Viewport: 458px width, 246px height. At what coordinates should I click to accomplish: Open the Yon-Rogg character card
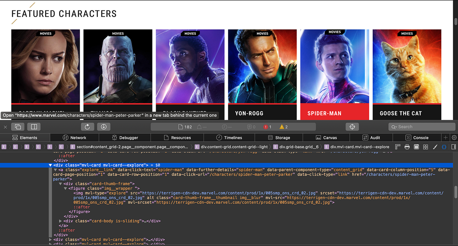tap(262, 75)
